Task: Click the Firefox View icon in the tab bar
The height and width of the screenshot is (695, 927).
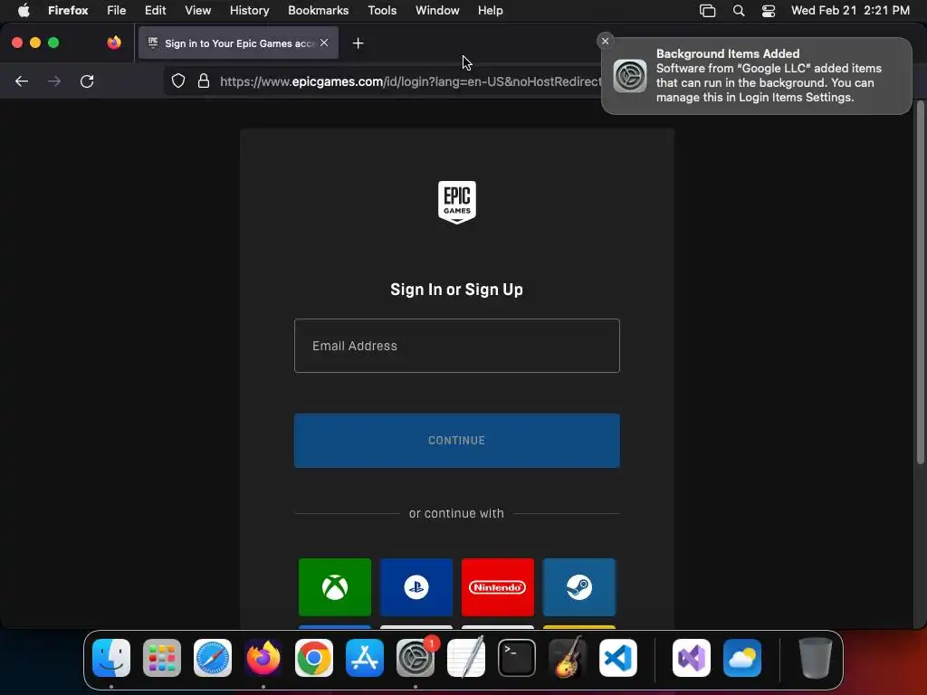Action: (x=114, y=43)
